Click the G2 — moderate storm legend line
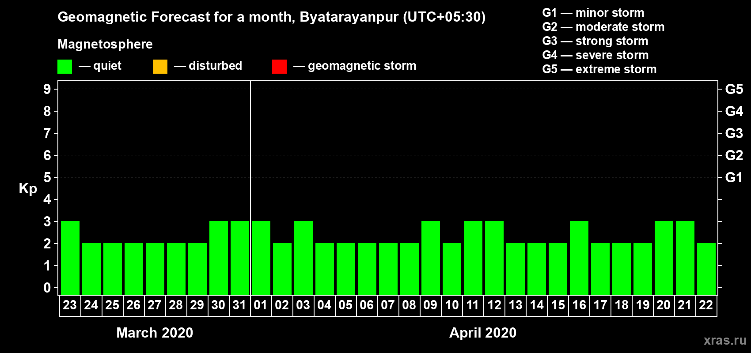751x353 pixels. coord(603,27)
